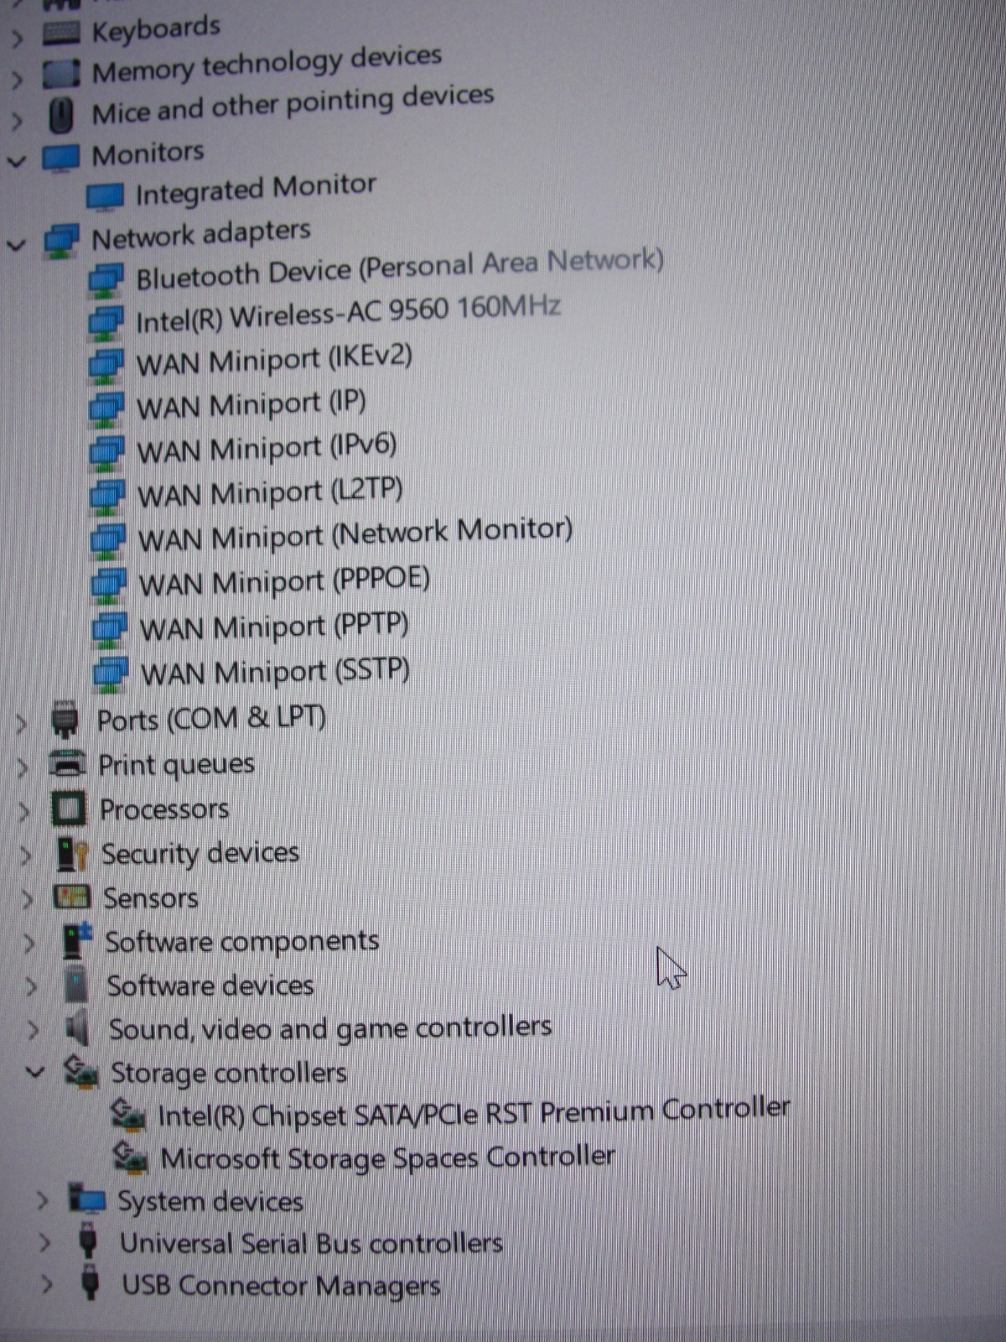Click the USB Connector Managers icon
Viewport: 1006px width, 1342px height.
91,1284
